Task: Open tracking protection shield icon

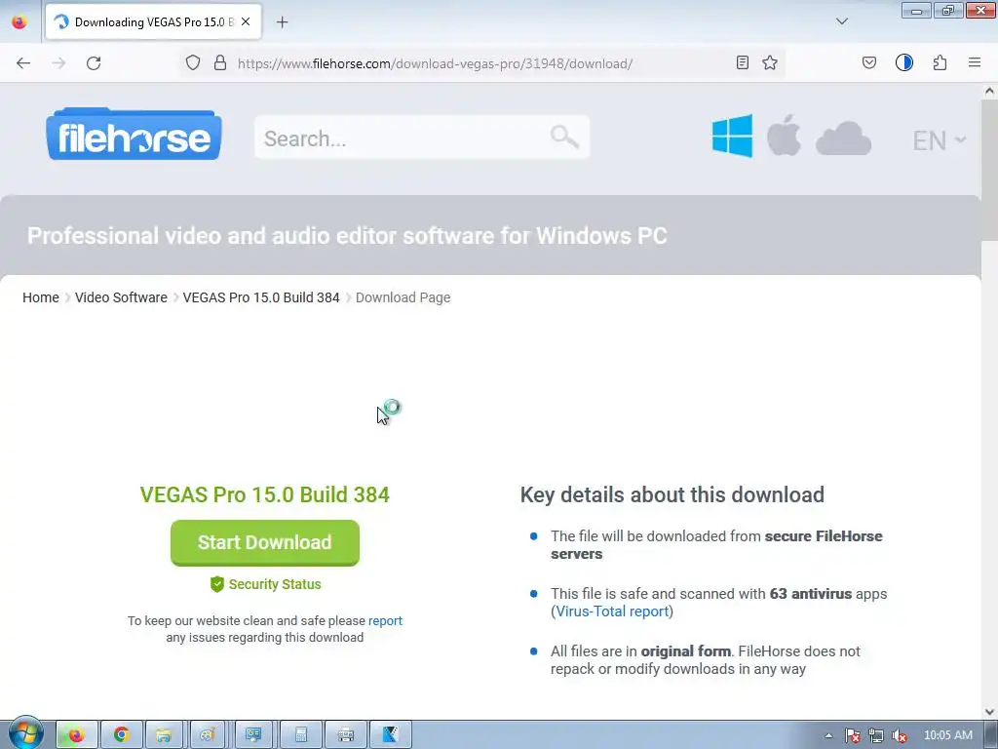Action: [193, 63]
